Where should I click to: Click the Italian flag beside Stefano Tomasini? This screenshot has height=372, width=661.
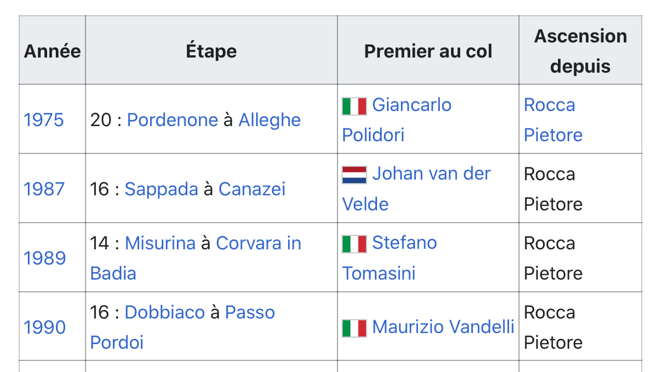pos(354,244)
